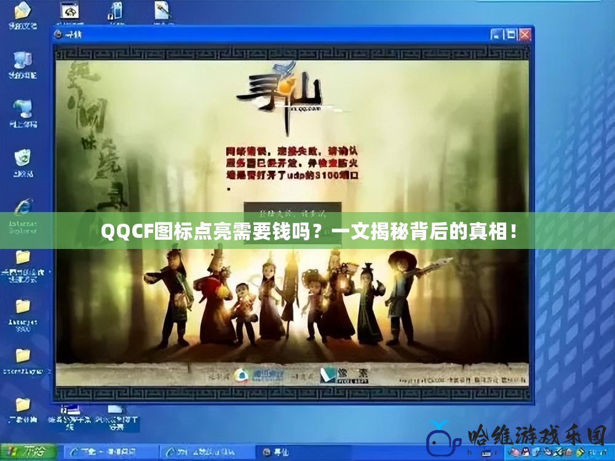
Task: Maximize the game window
Action: (510, 34)
